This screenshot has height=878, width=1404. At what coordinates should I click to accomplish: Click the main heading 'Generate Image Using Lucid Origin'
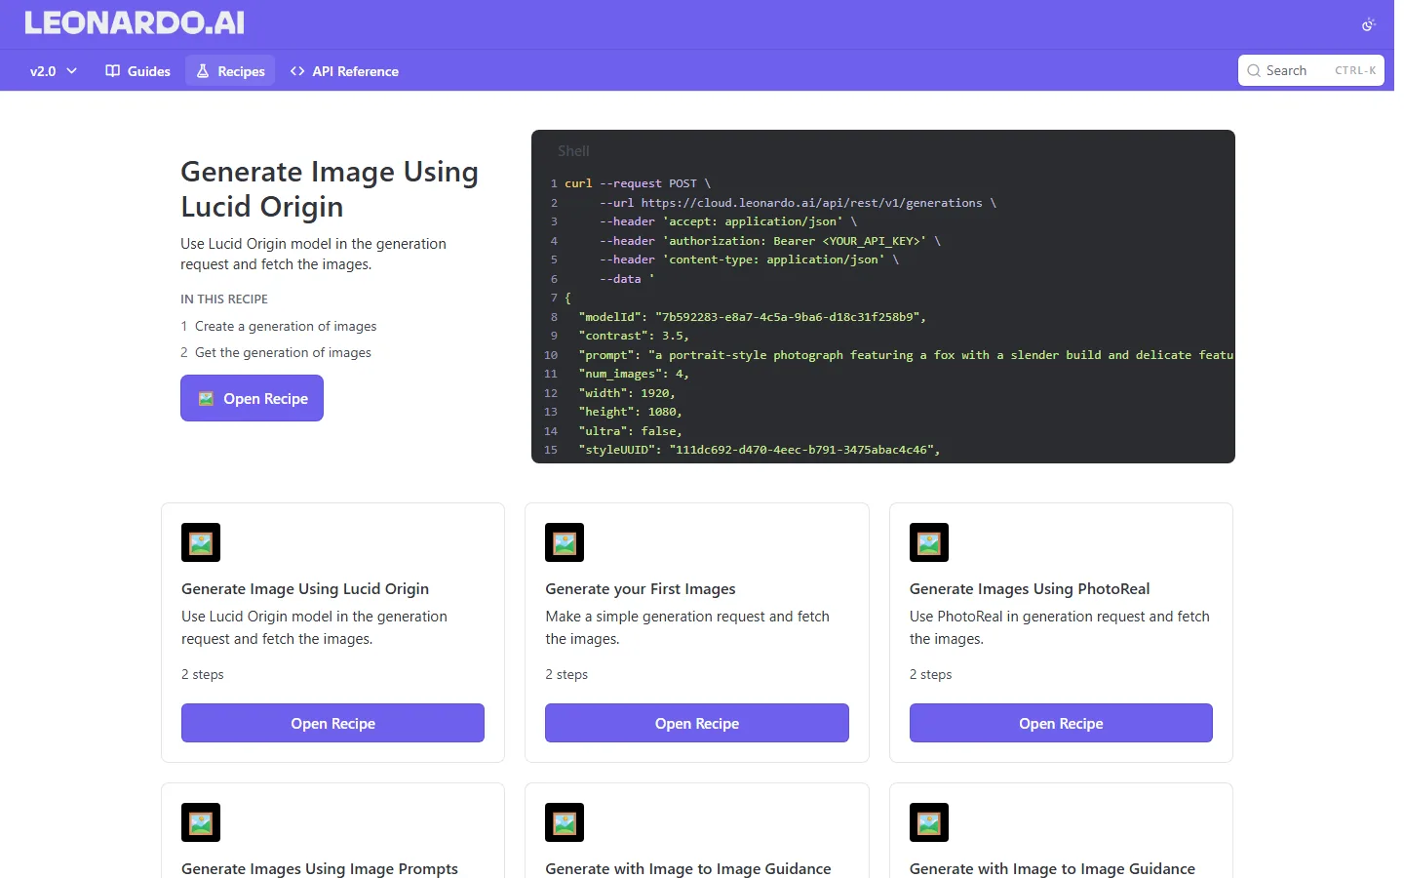tap(330, 189)
